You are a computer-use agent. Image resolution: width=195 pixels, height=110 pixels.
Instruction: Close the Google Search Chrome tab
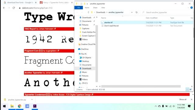[36, 2]
